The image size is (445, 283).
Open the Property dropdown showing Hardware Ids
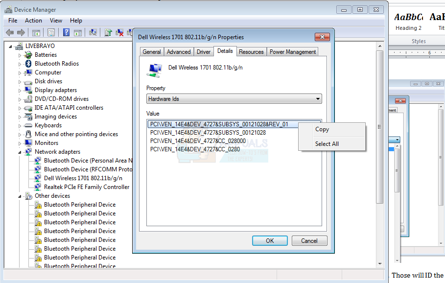pyautogui.click(x=234, y=99)
